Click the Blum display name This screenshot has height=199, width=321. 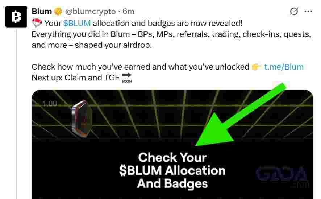click(x=42, y=12)
